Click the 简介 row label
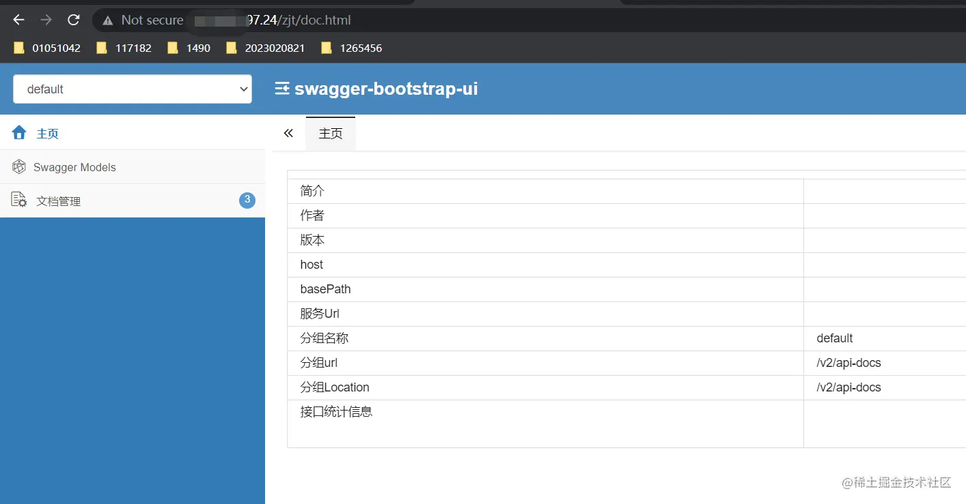The width and height of the screenshot is (966, 504). pos(312,191)
